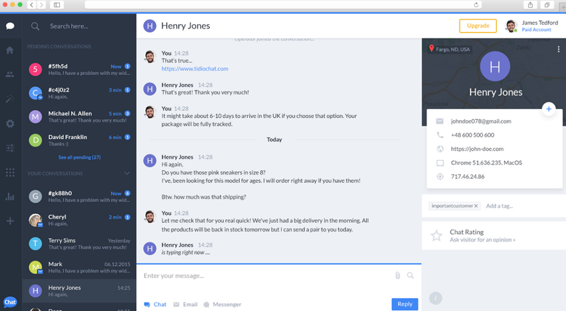Select the Home icon in the sidebar
The image size is (566, 311).
pyautogui.click(x=9, y=50)
